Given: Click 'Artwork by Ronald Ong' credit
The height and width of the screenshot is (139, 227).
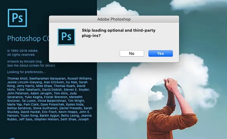Looking at the screenshot, I should click(24, 62).
